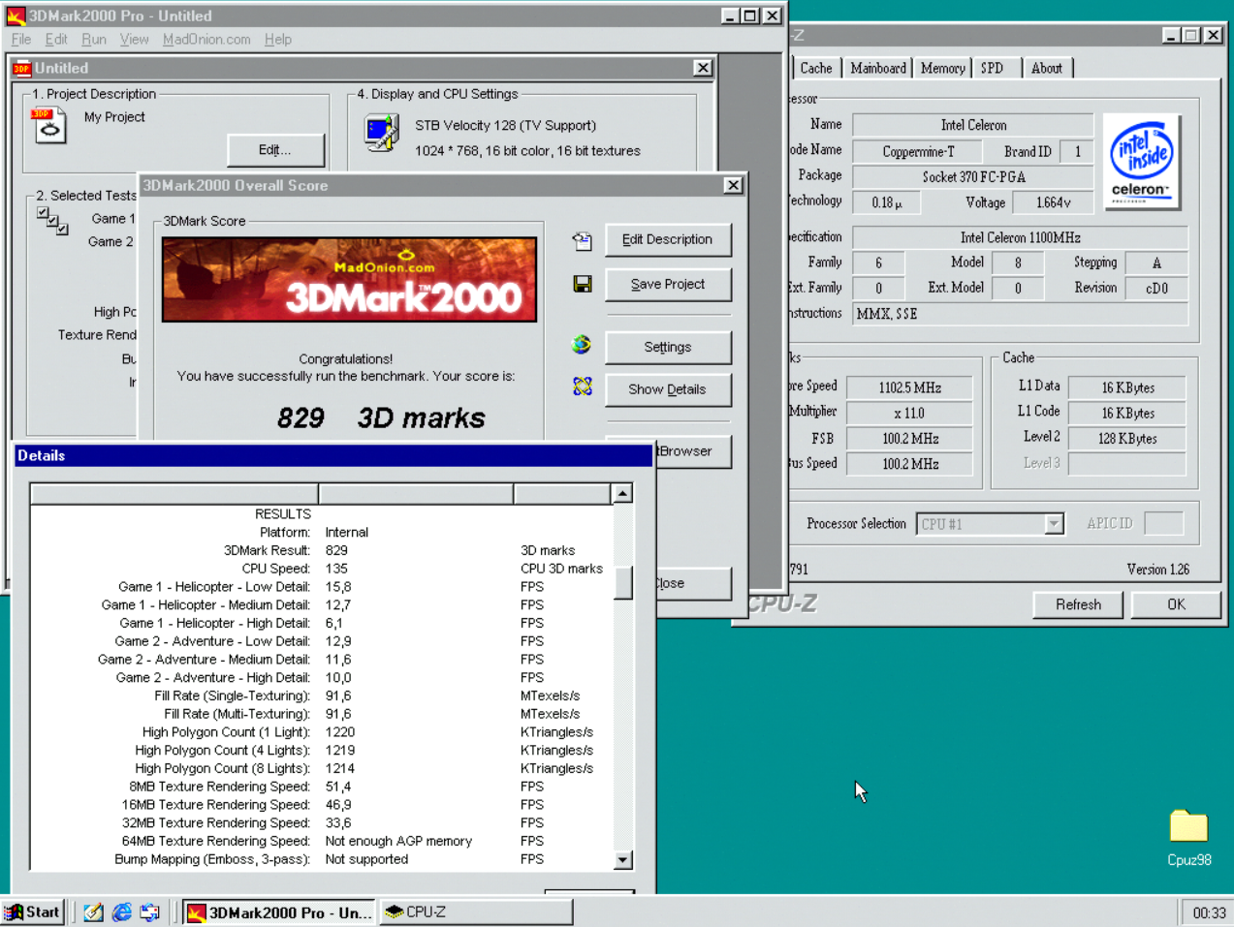This screenshot has height=927, width=1234.
Task: Close the 3DMark2000 Overall Score dialog
Action: coord(734,185)
